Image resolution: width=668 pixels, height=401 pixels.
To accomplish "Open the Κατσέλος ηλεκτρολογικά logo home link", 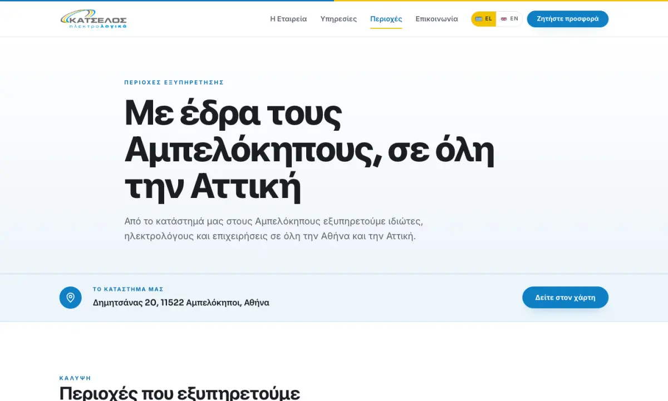I will pos(94,19).
